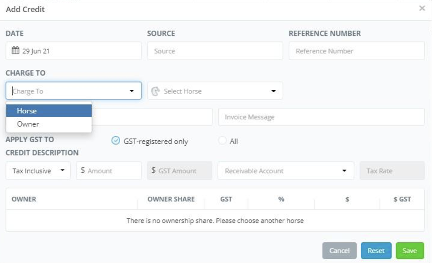Image resolution: width=432 pixels, height=263 pixels.
Task: Click the dollar sign icon beside Amount
Action: click(x=83, y=171)
